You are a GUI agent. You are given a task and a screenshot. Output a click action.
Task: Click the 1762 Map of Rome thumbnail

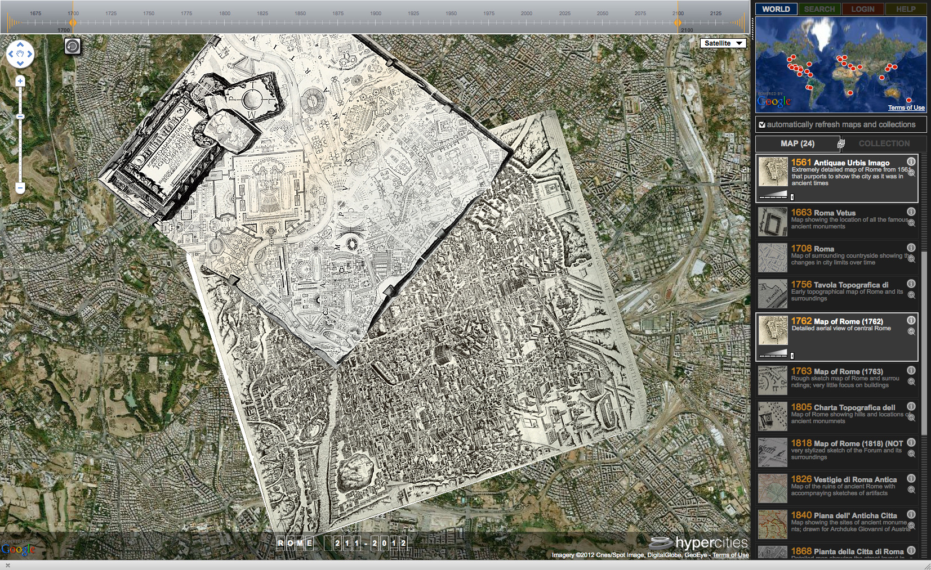773,330
